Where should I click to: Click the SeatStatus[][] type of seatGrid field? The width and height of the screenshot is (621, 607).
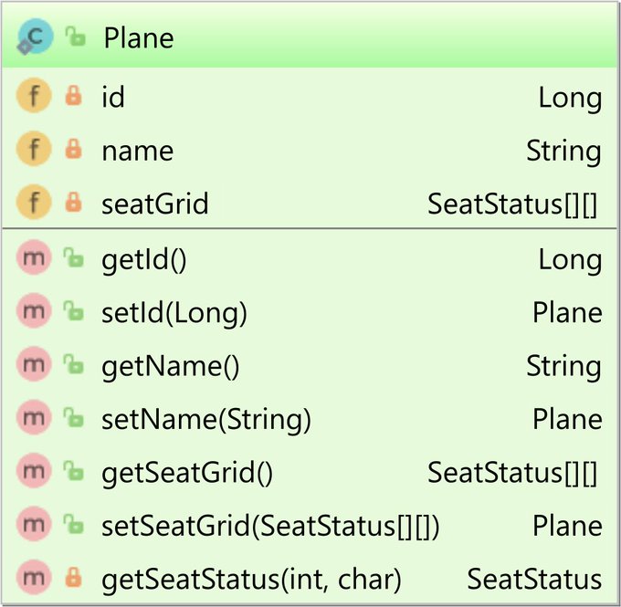(x=512, y=204)
